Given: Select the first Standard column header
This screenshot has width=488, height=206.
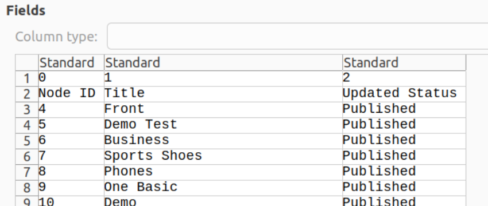Looking at the screenshot, I should click(71, 63).
